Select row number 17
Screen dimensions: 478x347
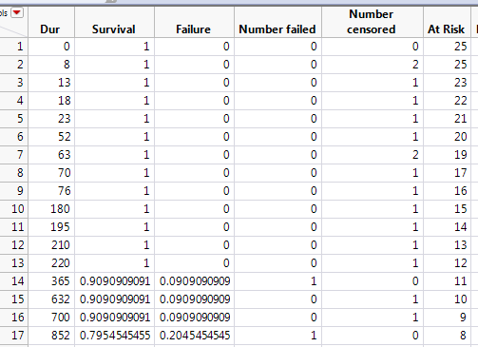click(x=14, y=336)
